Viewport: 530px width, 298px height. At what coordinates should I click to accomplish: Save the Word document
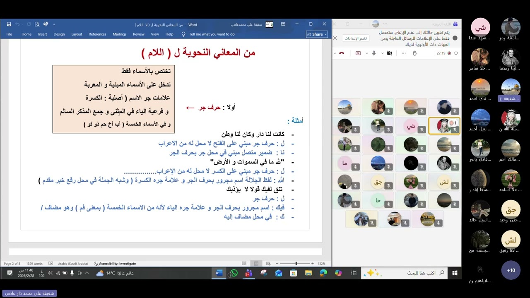(9, 24)
